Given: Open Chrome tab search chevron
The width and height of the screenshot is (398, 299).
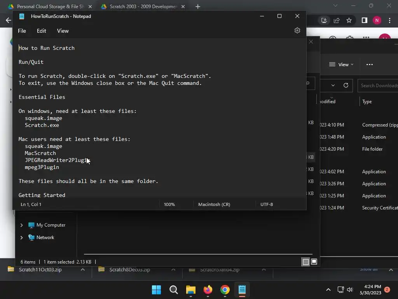Looking at the screenshot, I should tap(335, 5).
